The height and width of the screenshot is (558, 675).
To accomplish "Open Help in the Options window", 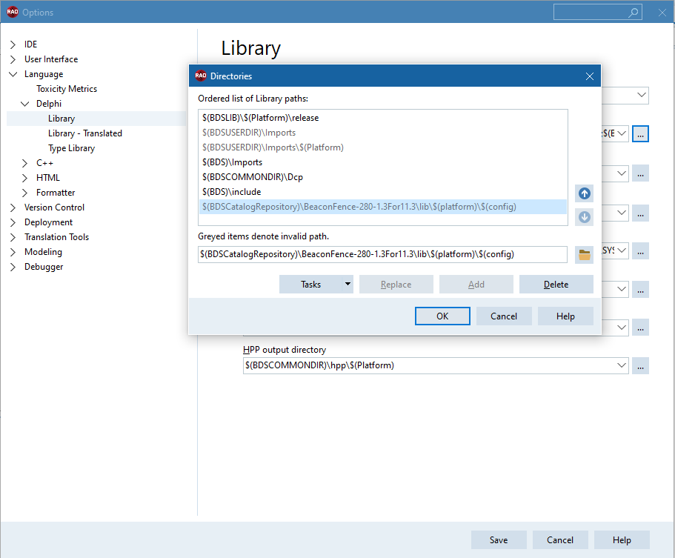I will click(622, 540).
